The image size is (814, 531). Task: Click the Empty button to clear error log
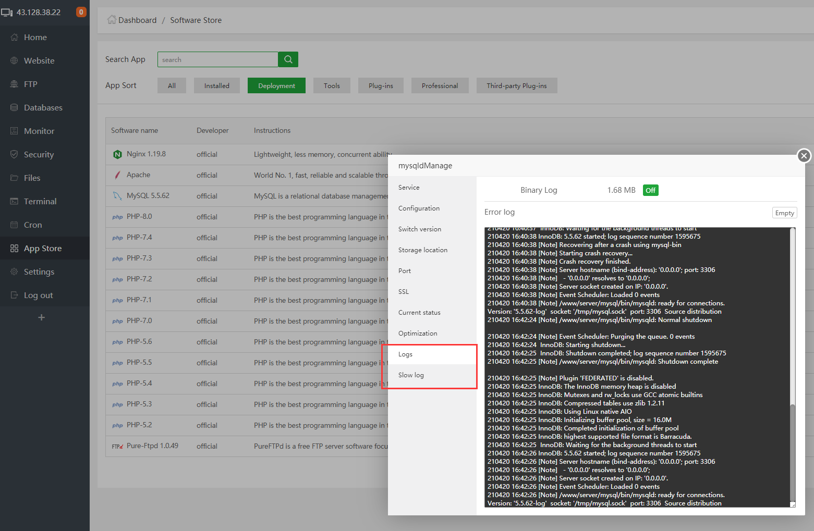(x=784, y=213)
